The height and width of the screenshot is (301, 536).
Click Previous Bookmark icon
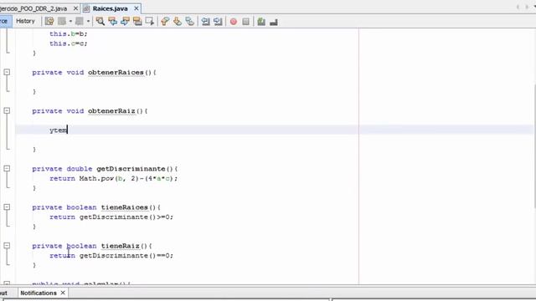(x=165, y=22)
